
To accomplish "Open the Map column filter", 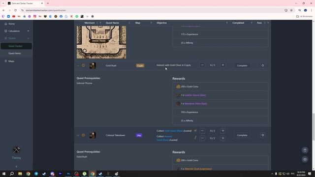I will click(x=151, y=23).
